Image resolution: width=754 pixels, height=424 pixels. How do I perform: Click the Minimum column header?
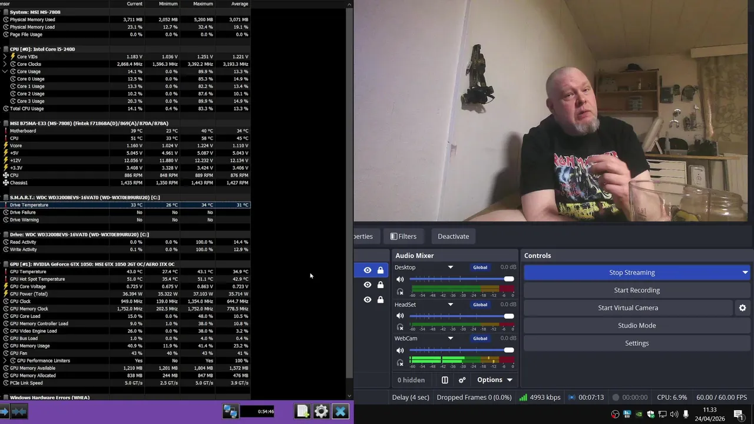point(168,4)
